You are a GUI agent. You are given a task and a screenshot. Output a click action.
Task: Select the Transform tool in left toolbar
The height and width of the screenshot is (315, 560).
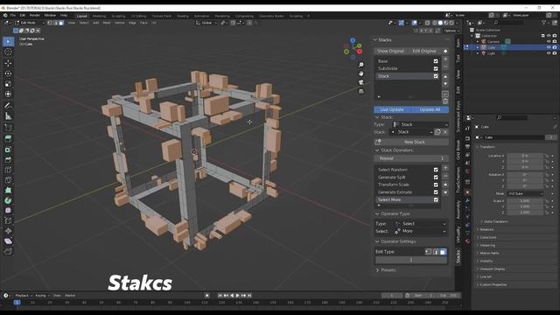[8, 94]
